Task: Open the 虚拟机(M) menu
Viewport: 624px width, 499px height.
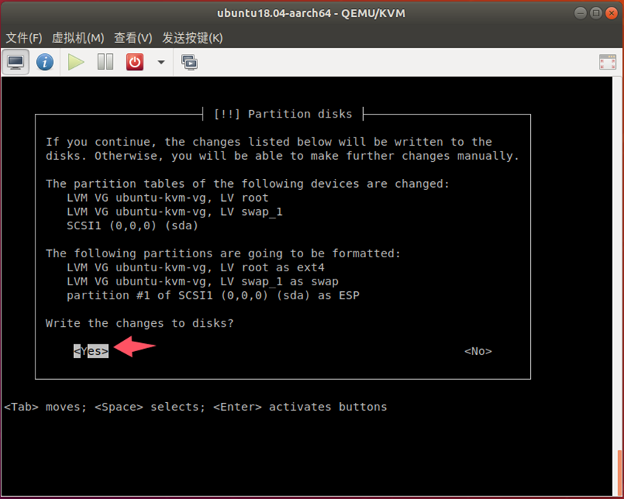Action: coord(78,38)
